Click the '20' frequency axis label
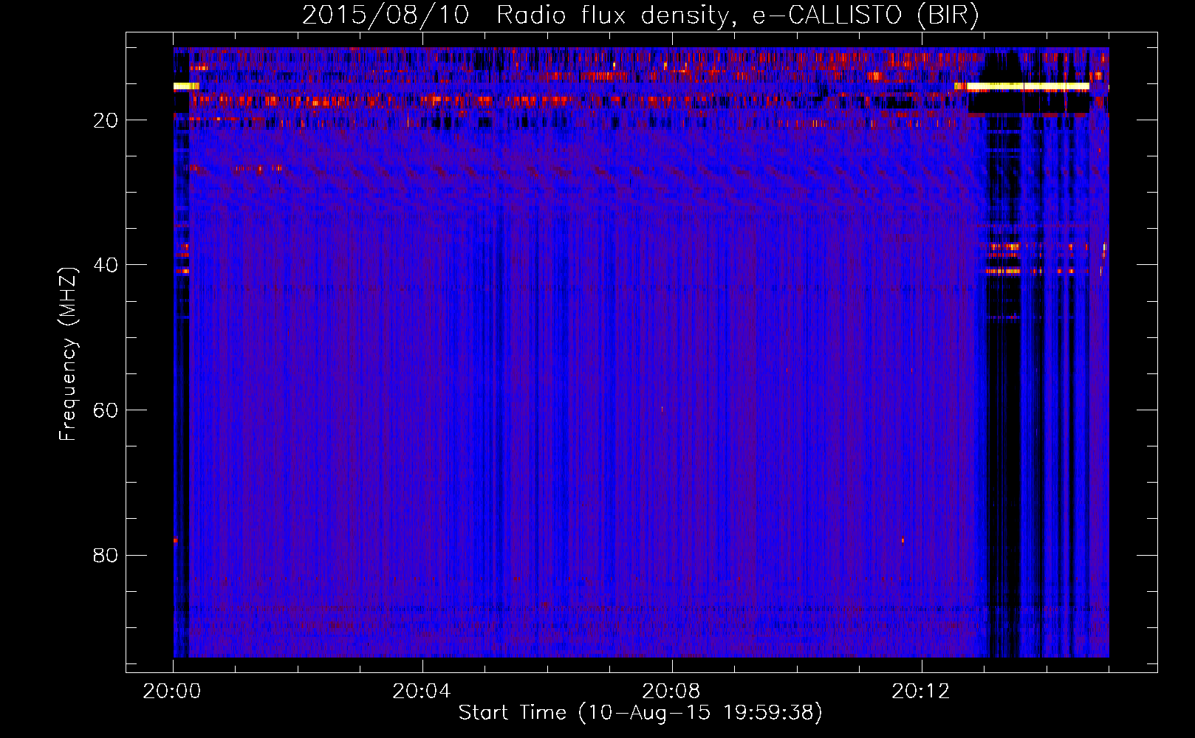This screenshot has width=1195, height=738. pyautogui.click(x=106, y=120)
